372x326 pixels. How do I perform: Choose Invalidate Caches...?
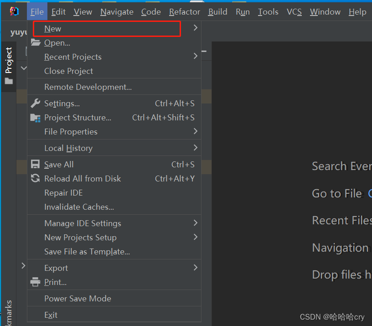click(x=114, y=207)
